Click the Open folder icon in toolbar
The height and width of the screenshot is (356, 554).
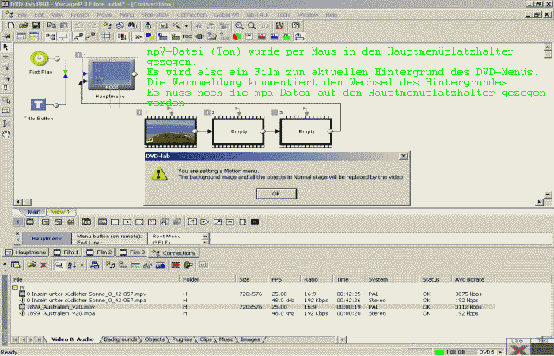(22, 25)
